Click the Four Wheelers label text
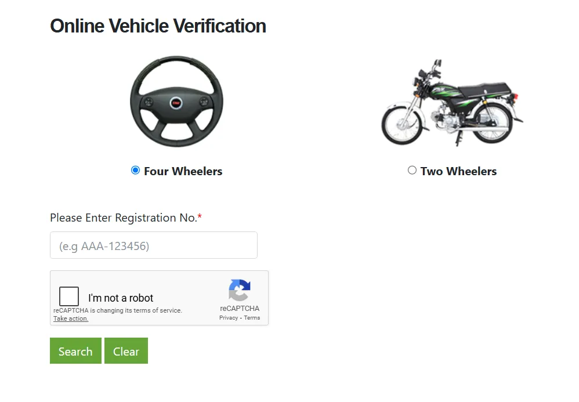 coord(183,171)
